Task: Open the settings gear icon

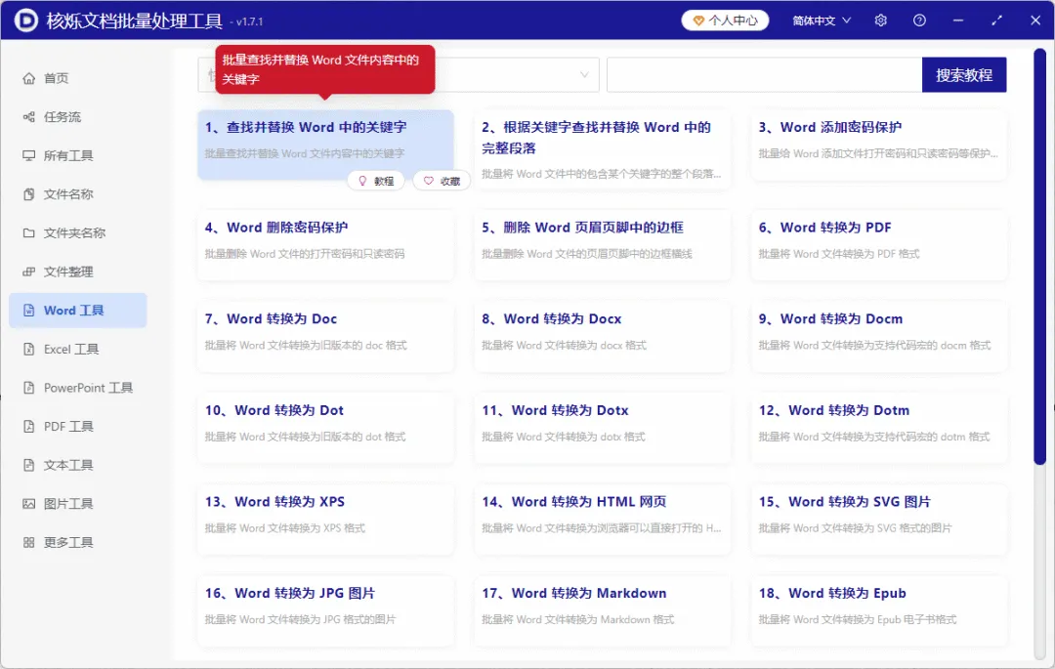Action: 881,21
